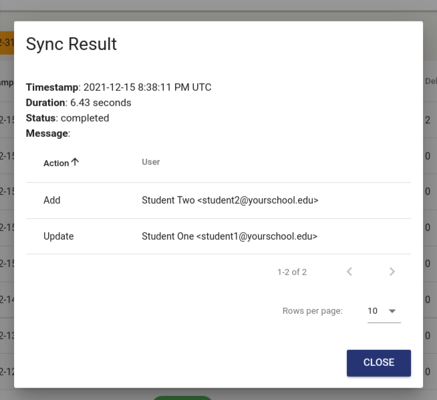Go to the previous page of results
The height and width of the screenshot is (400, 437).
[x=349, y=272]
